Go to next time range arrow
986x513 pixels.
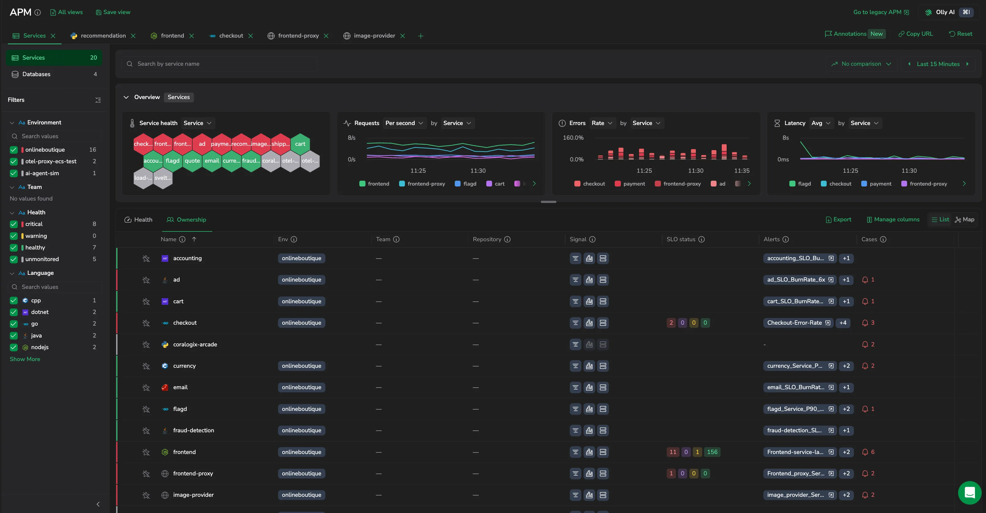coord(968,64)
